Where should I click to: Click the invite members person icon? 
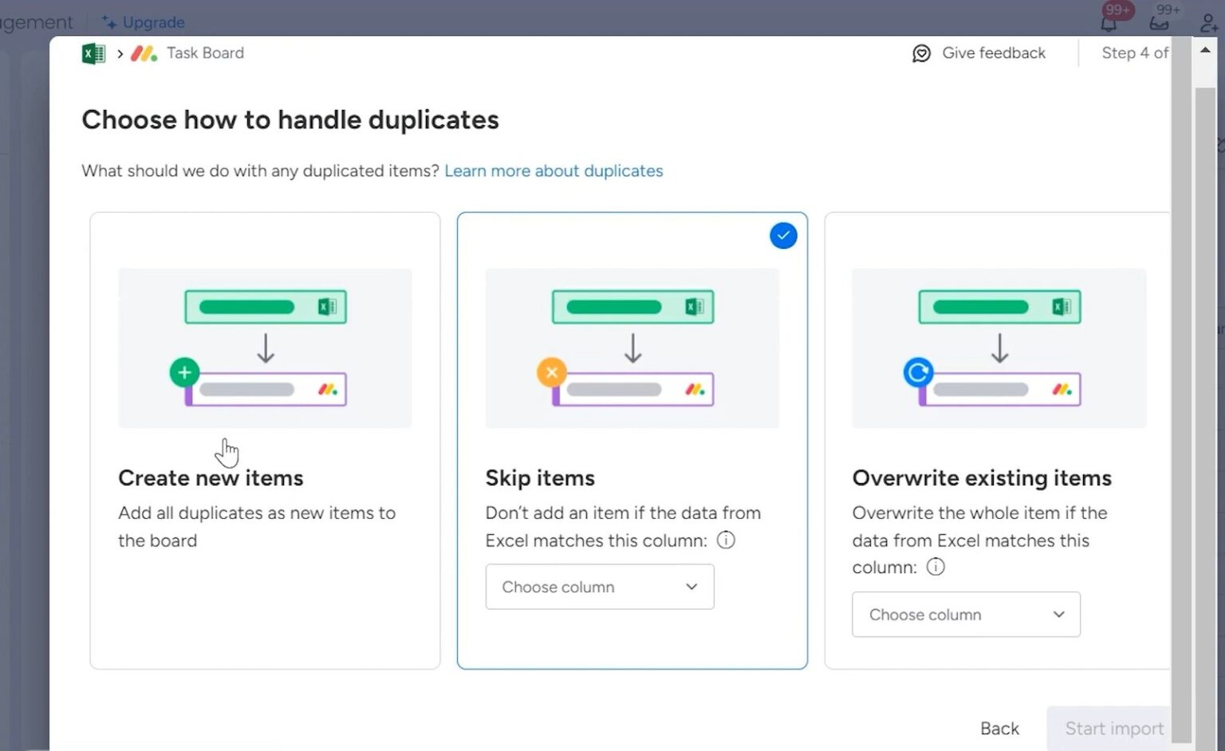click(x=1207, y=22)
